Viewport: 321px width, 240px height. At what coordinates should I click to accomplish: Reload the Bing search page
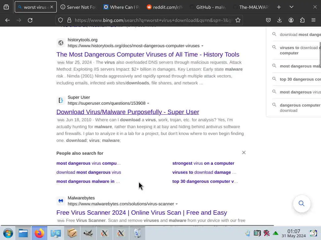(30, 20)
